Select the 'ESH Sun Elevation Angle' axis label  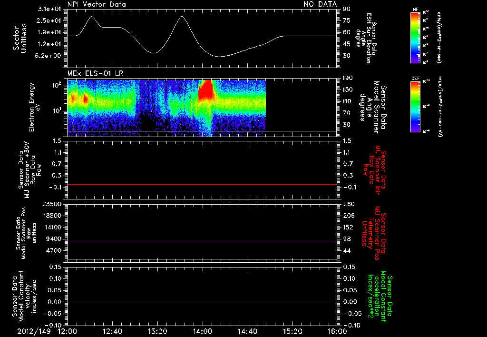(x=366, y=38)
